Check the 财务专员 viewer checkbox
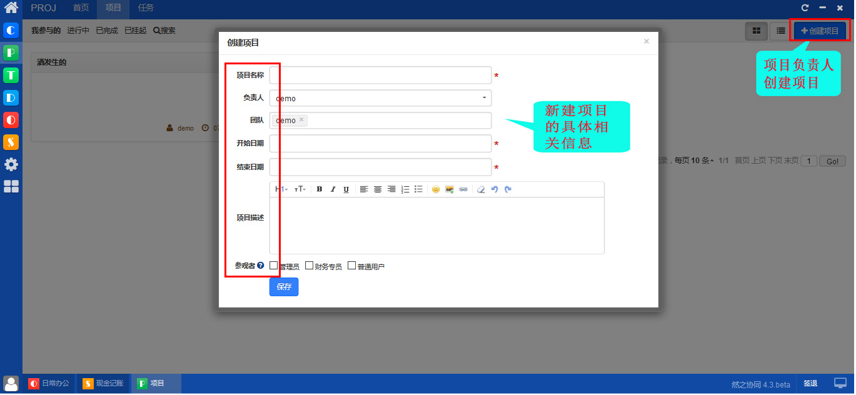The width and height of the screenshot is (856, 395). tap(309, 266)
